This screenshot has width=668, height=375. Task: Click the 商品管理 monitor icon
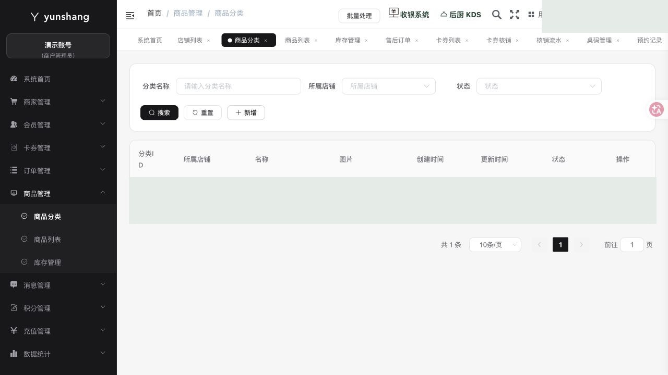(x=14, y=193)
